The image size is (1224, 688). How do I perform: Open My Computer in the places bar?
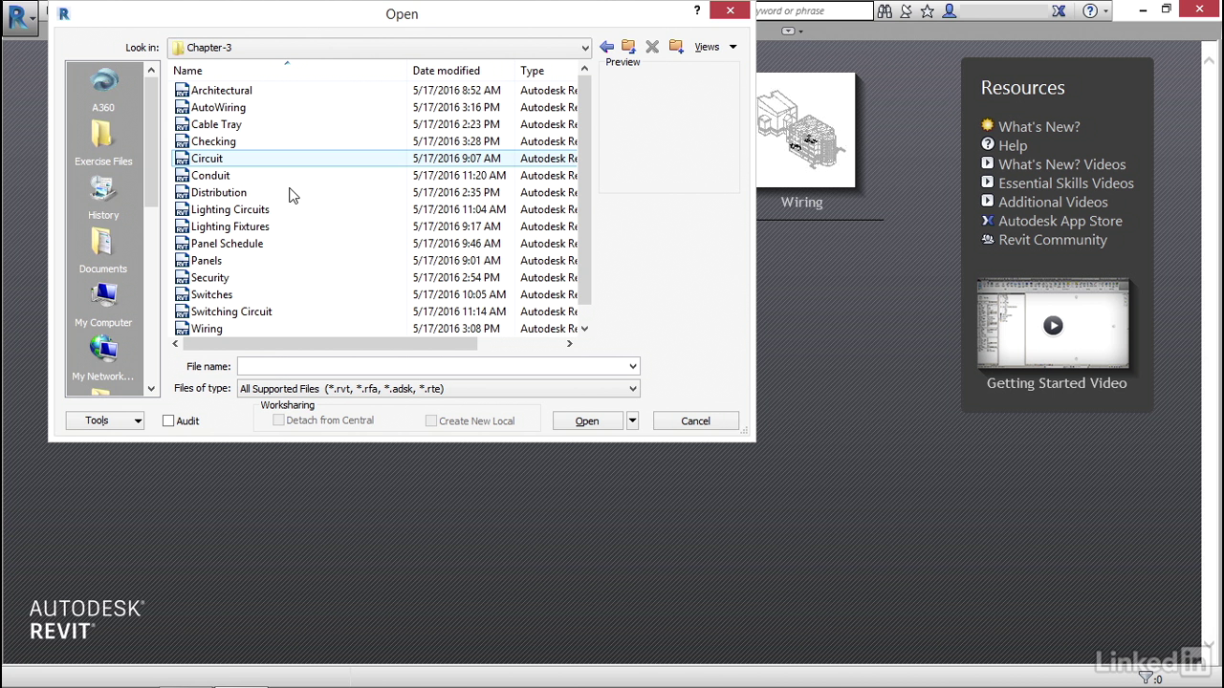(x=103, y=305)
